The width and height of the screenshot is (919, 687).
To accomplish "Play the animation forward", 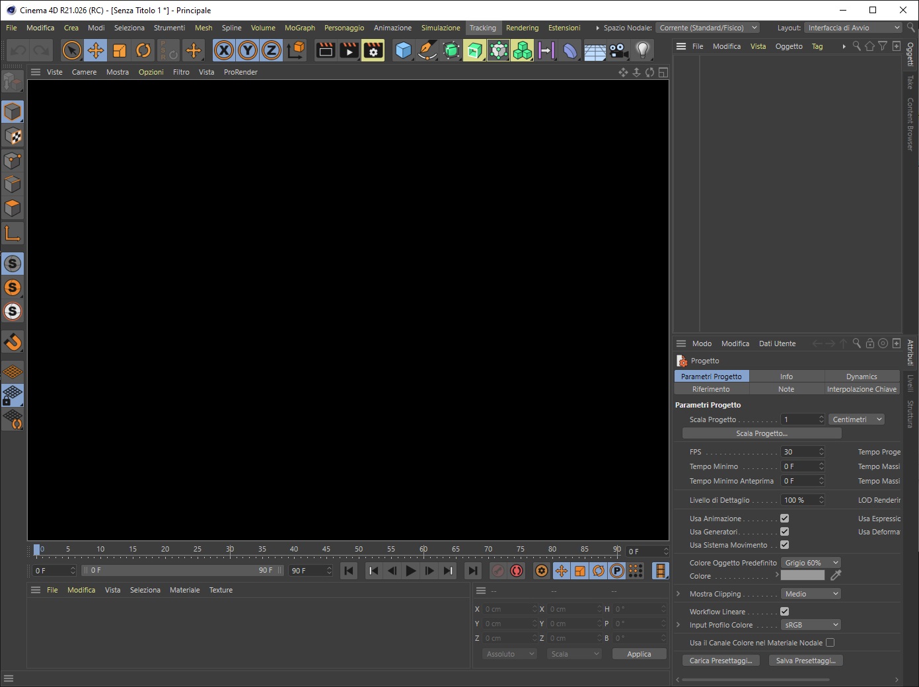I will tap(411, 571).
